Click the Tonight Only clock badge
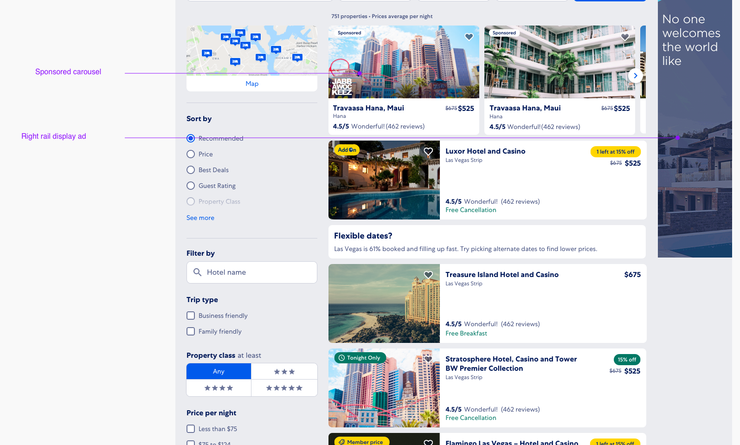The width and height of the screenshot is (740, 445). (x=360, y=358)
